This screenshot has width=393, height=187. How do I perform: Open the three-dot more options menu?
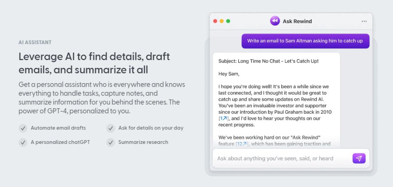point(364,22)
